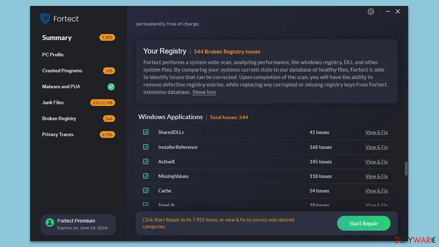The width and height of the screenshot is (439, 247).
Task: Click the vertical scrollbar thumb
Action: tap(406, 169)
